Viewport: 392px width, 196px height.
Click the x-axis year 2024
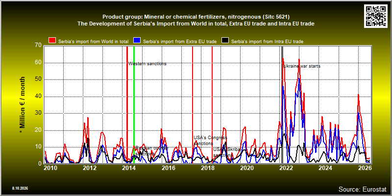[326, 169]
